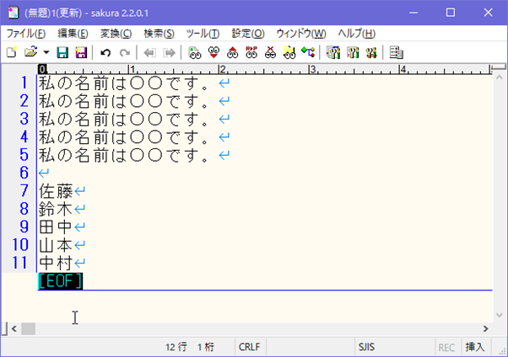Click the text 田中 on line 9

56,227
